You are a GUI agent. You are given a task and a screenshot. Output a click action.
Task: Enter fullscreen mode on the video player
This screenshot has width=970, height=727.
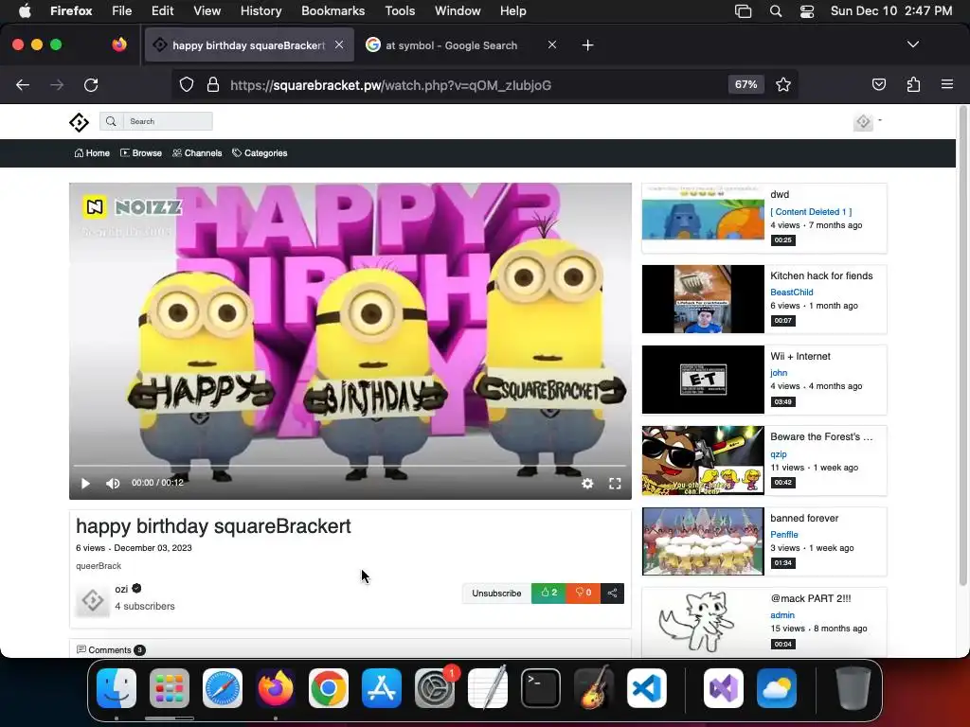click(614, 484)
